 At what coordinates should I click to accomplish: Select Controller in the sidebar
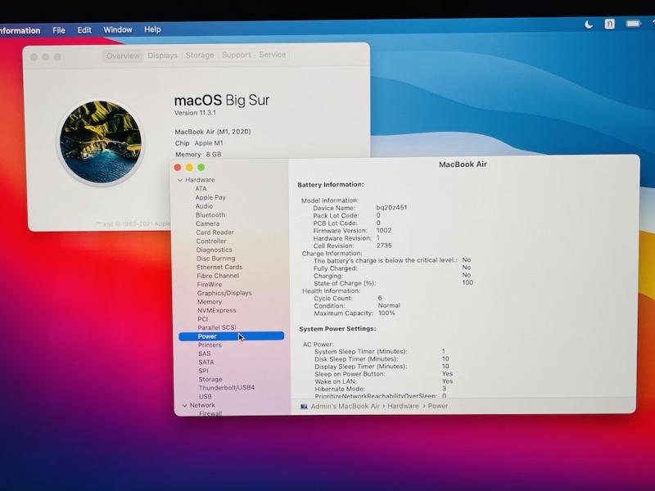coord(211,241)
